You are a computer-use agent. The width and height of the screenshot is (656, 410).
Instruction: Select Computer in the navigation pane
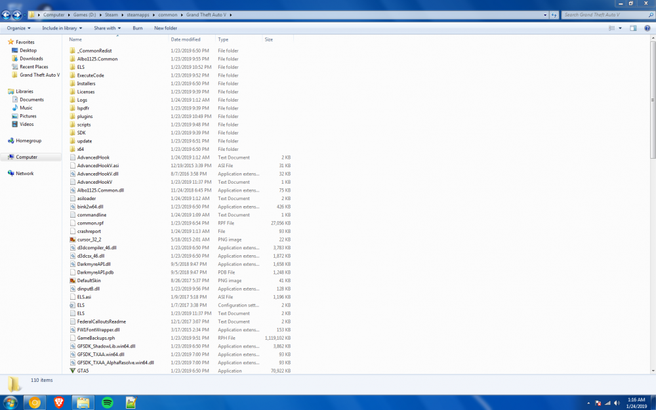(26, 157)
